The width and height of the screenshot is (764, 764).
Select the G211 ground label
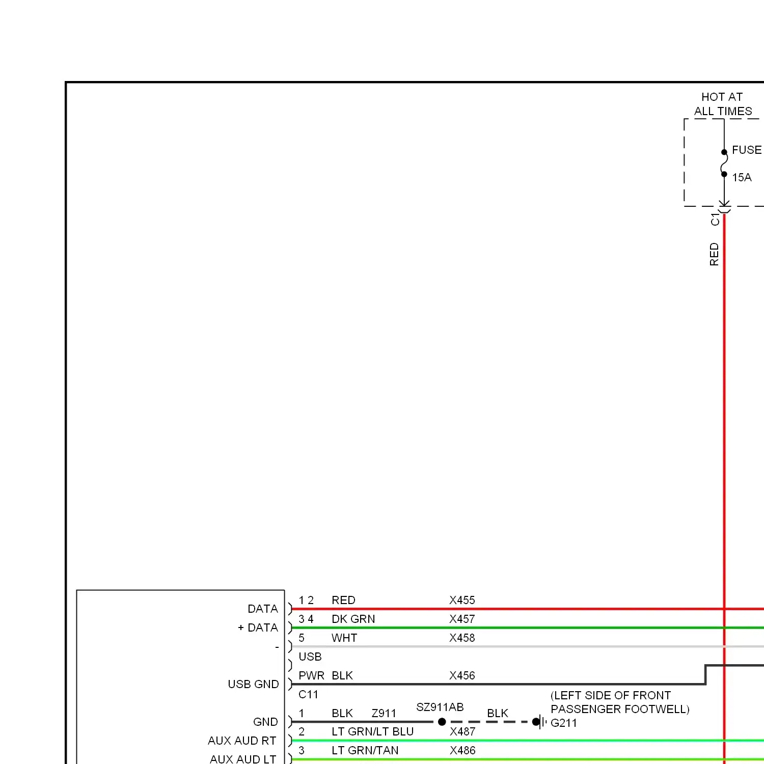(x=564, y=723)
